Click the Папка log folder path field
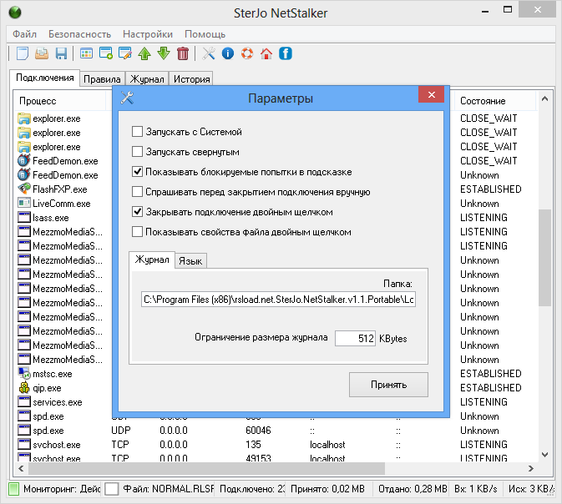The width and height of the screenshot is (562, 504). pyautogui.click(x=278, y=300)
